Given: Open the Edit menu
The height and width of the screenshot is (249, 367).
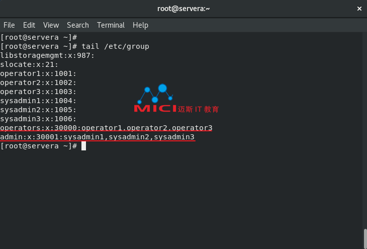Looking at the screenshot, I should (x=29, y=25).
